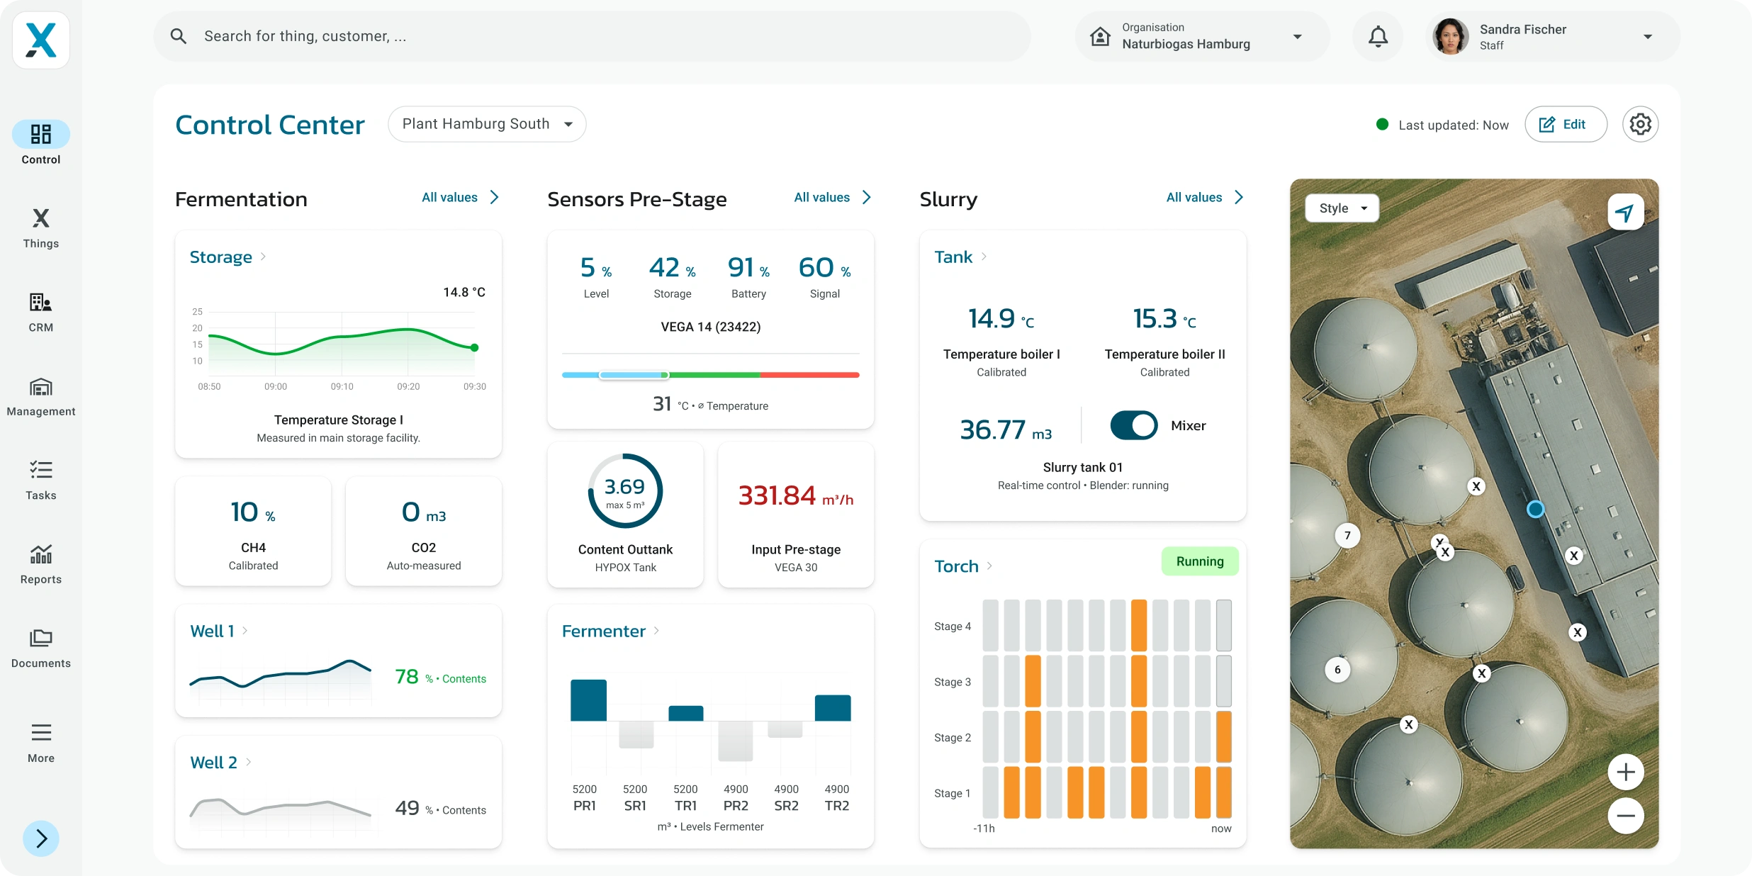The height and width of the screenshot is (876, 1752).
Task: Click the VEGA 14 (23422) label
Action: [x=710, y=327]
